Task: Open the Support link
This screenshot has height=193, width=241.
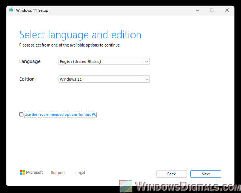Action: pyautogui.click(x=58, y=173)
